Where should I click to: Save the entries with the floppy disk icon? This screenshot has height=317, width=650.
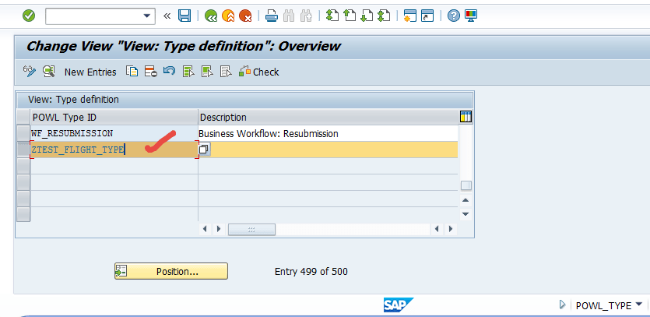point(184,16)
